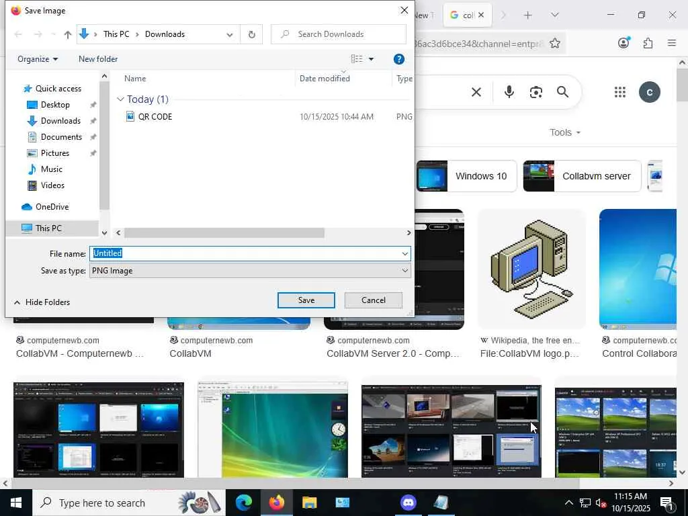Open the Google apps grid
The image size is (688, 516).
(x=619, y=92)
